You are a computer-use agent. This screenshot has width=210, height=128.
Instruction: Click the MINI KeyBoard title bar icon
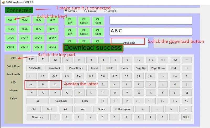click(x=3, y=2)
